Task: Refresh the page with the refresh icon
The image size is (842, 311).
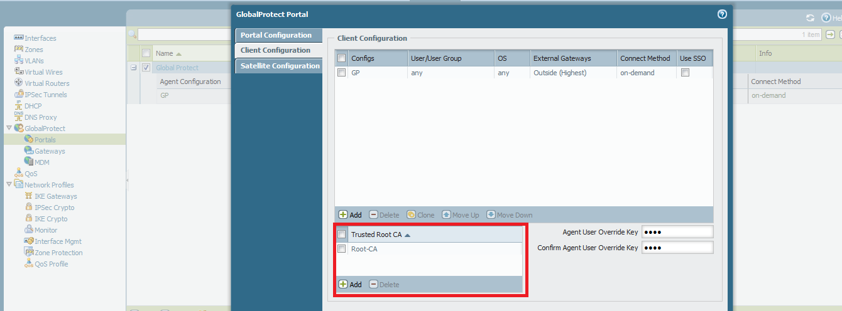Action: click(810, 18)
